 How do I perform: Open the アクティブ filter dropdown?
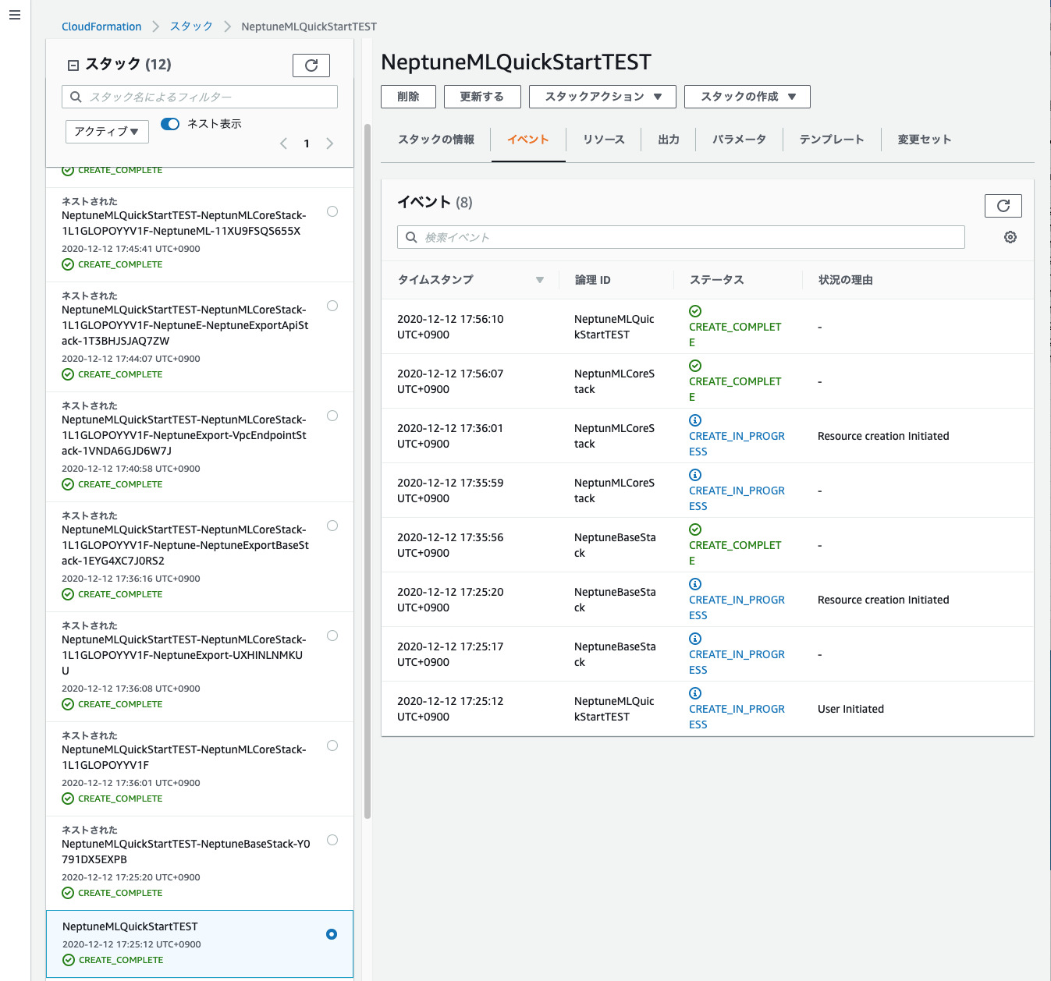pos(106,131)
